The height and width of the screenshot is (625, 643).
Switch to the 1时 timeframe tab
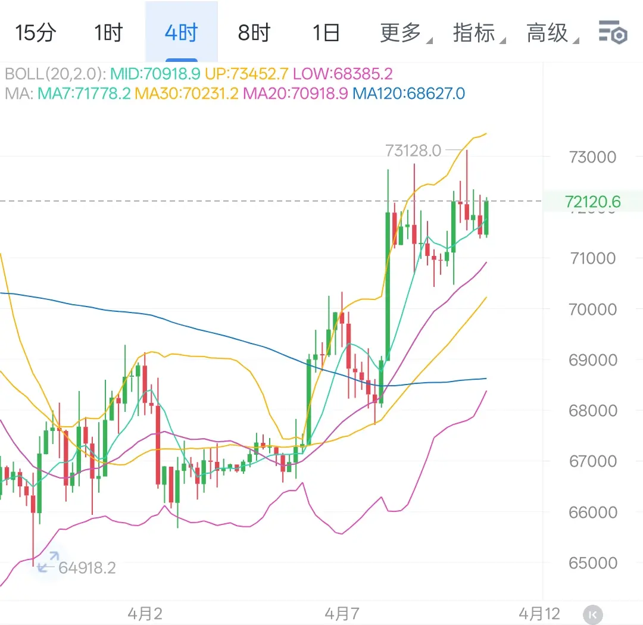pos(109,33)
